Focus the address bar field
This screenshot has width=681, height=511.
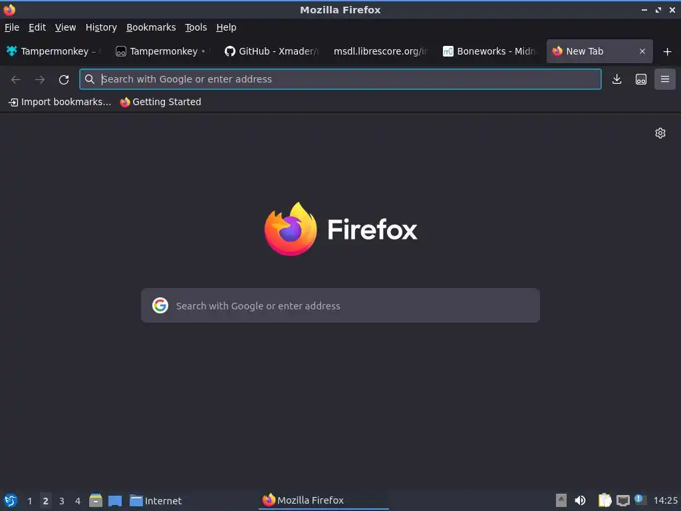pos(340,79)
